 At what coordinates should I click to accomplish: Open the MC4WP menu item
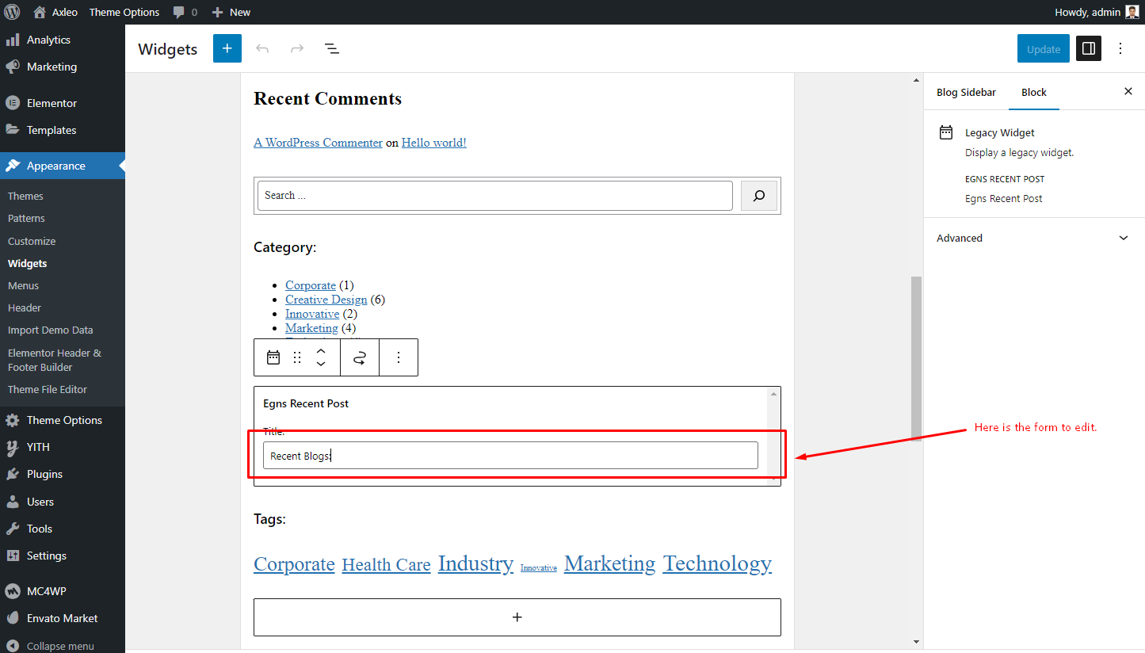(x=62, y=591)
